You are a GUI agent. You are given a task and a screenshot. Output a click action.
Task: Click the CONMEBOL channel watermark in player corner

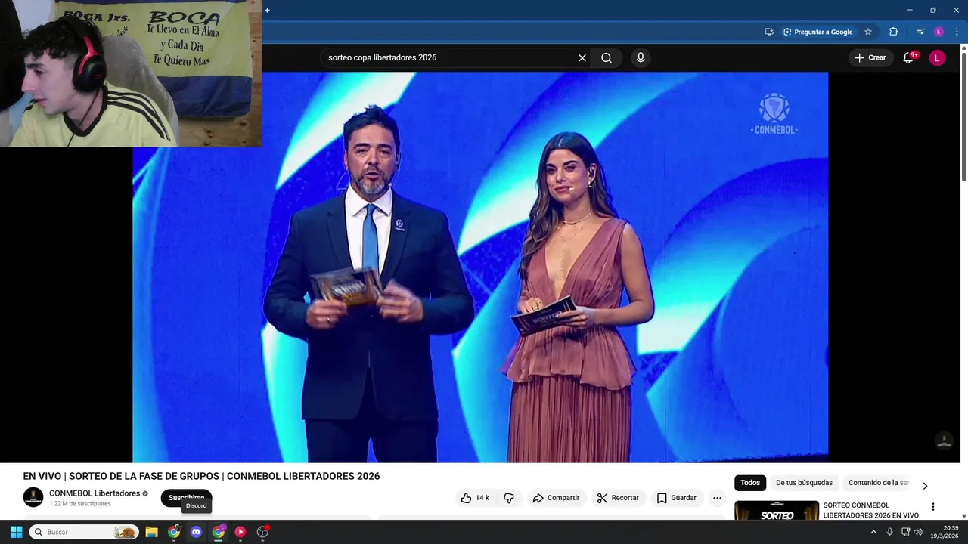(x=944, y=440)
